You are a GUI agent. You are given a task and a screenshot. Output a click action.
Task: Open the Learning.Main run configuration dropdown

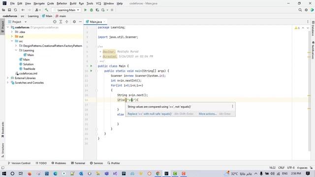coord(66,10)
